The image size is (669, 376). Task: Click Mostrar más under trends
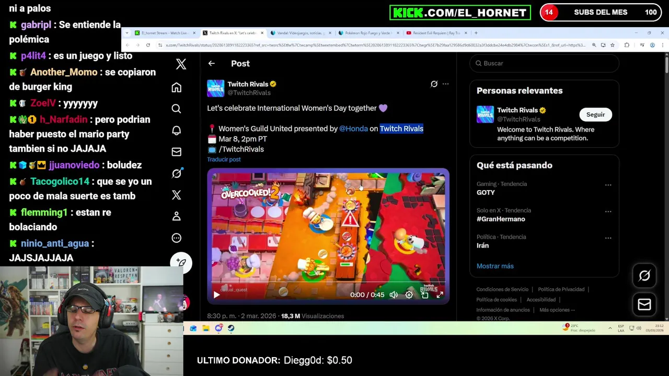tap(495, 266)
